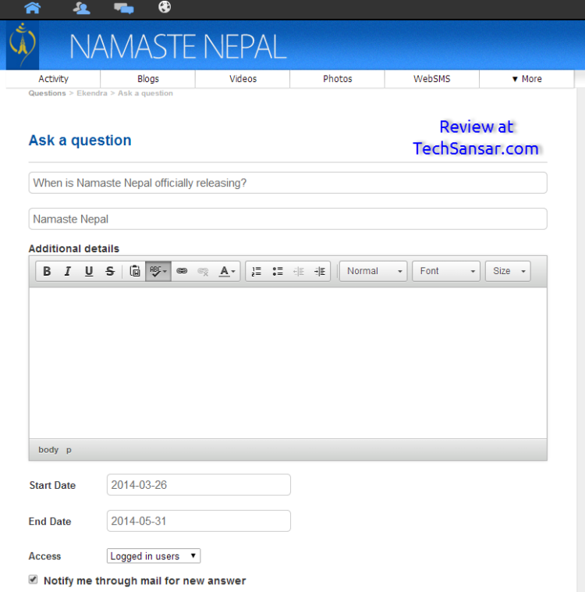Go to Videos tab
The width and height of the screenshot is (585, 592).
[243, 79]
